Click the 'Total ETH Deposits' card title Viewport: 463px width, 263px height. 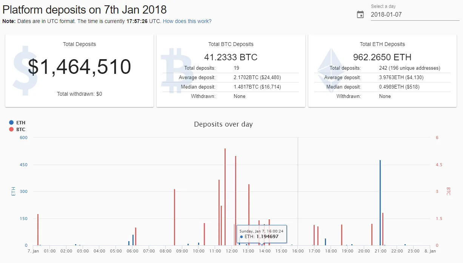[382, 44]
